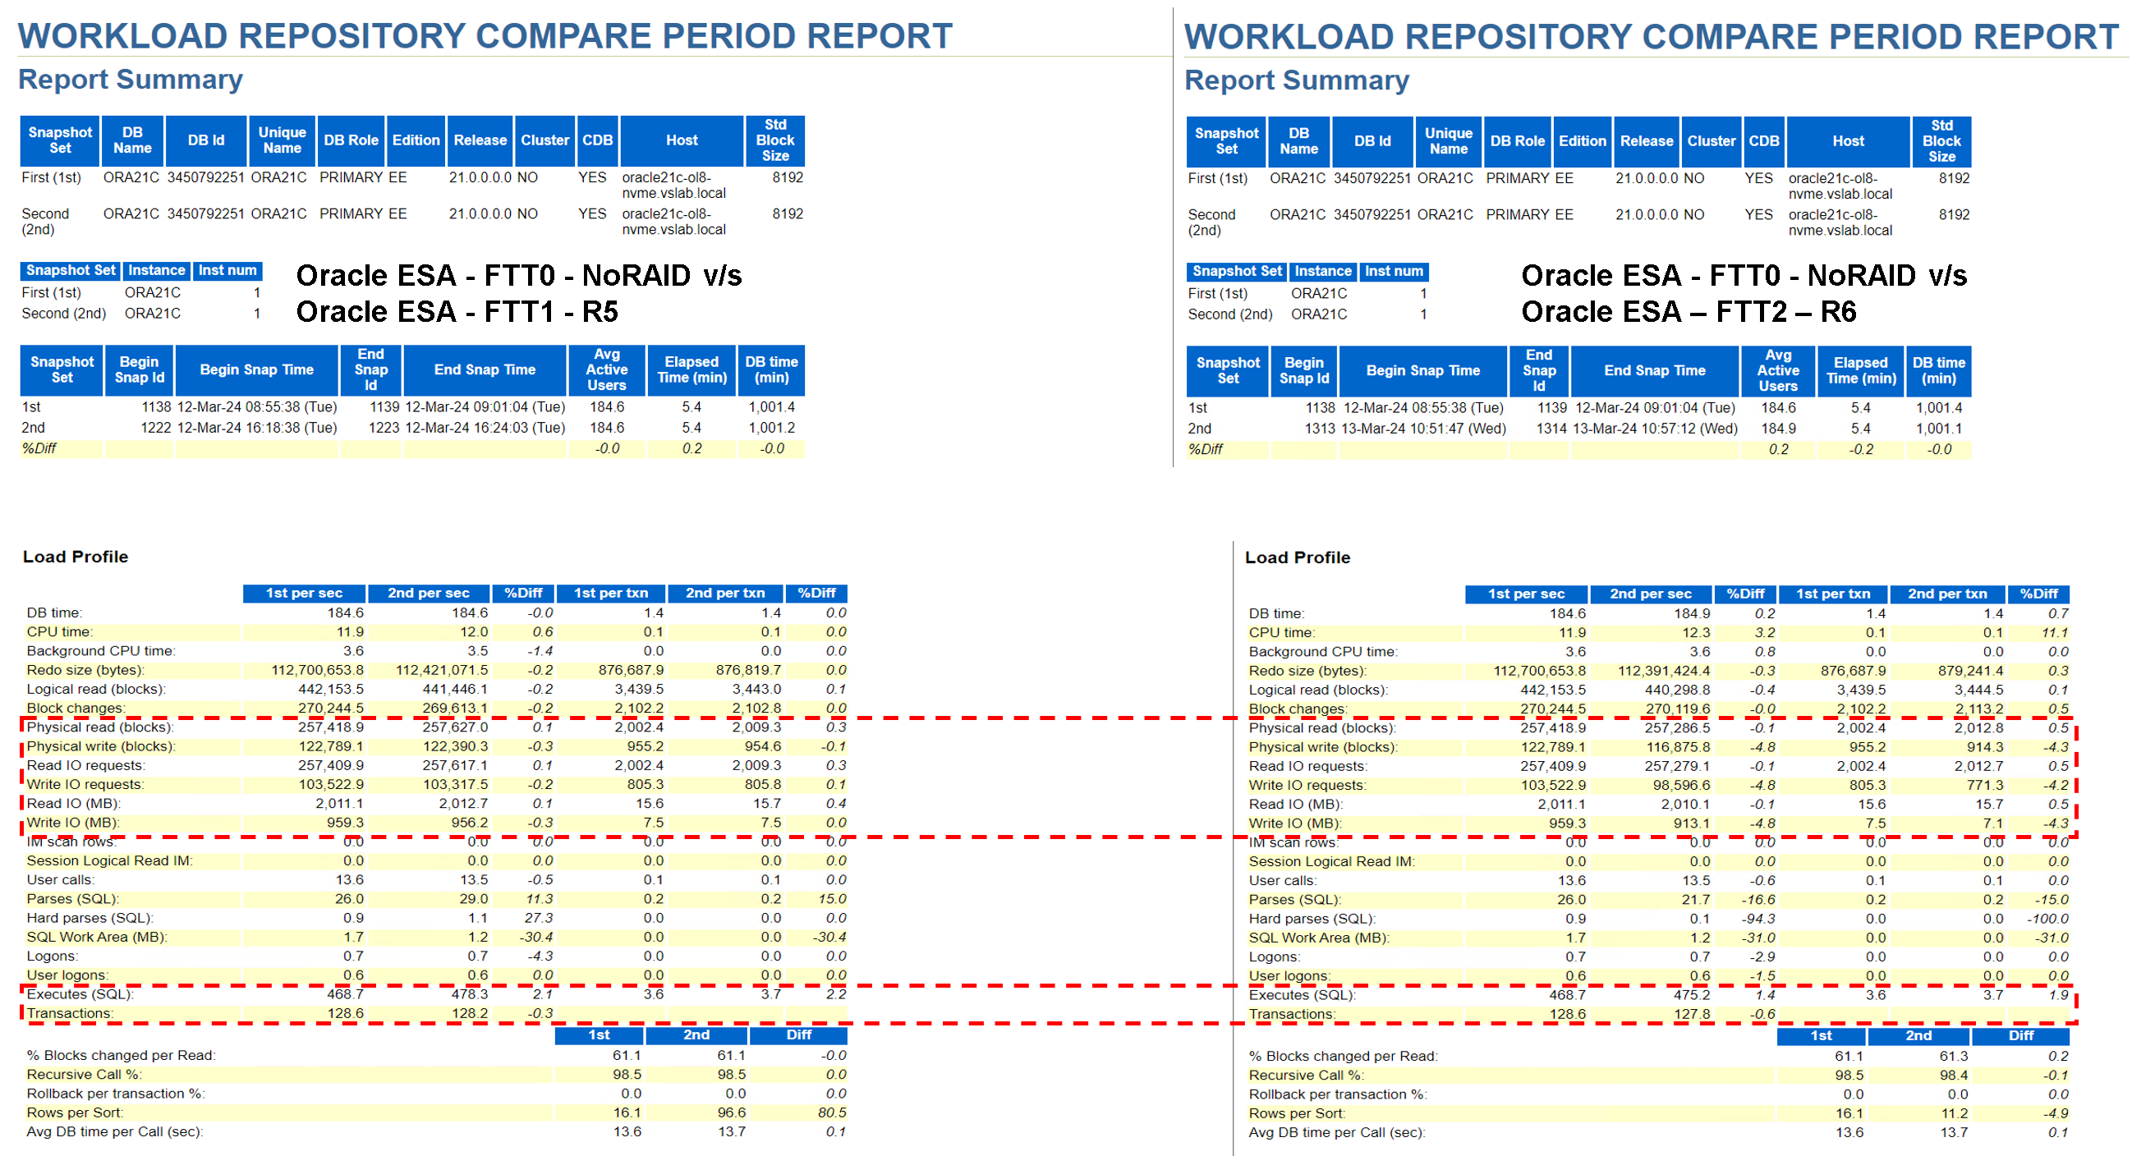
Task: Click the '1st per sec' header in the left Load Profile
Action: (304, 594)
